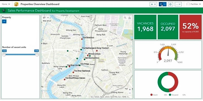Open the more options ellipsis menu

(x=178, y=4)
